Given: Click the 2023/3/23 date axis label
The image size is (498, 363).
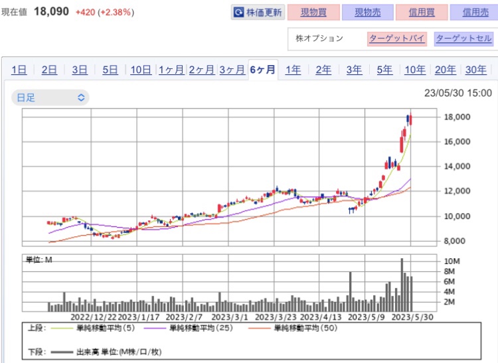Looking at the screenshot, I should (x=276, y=317).
